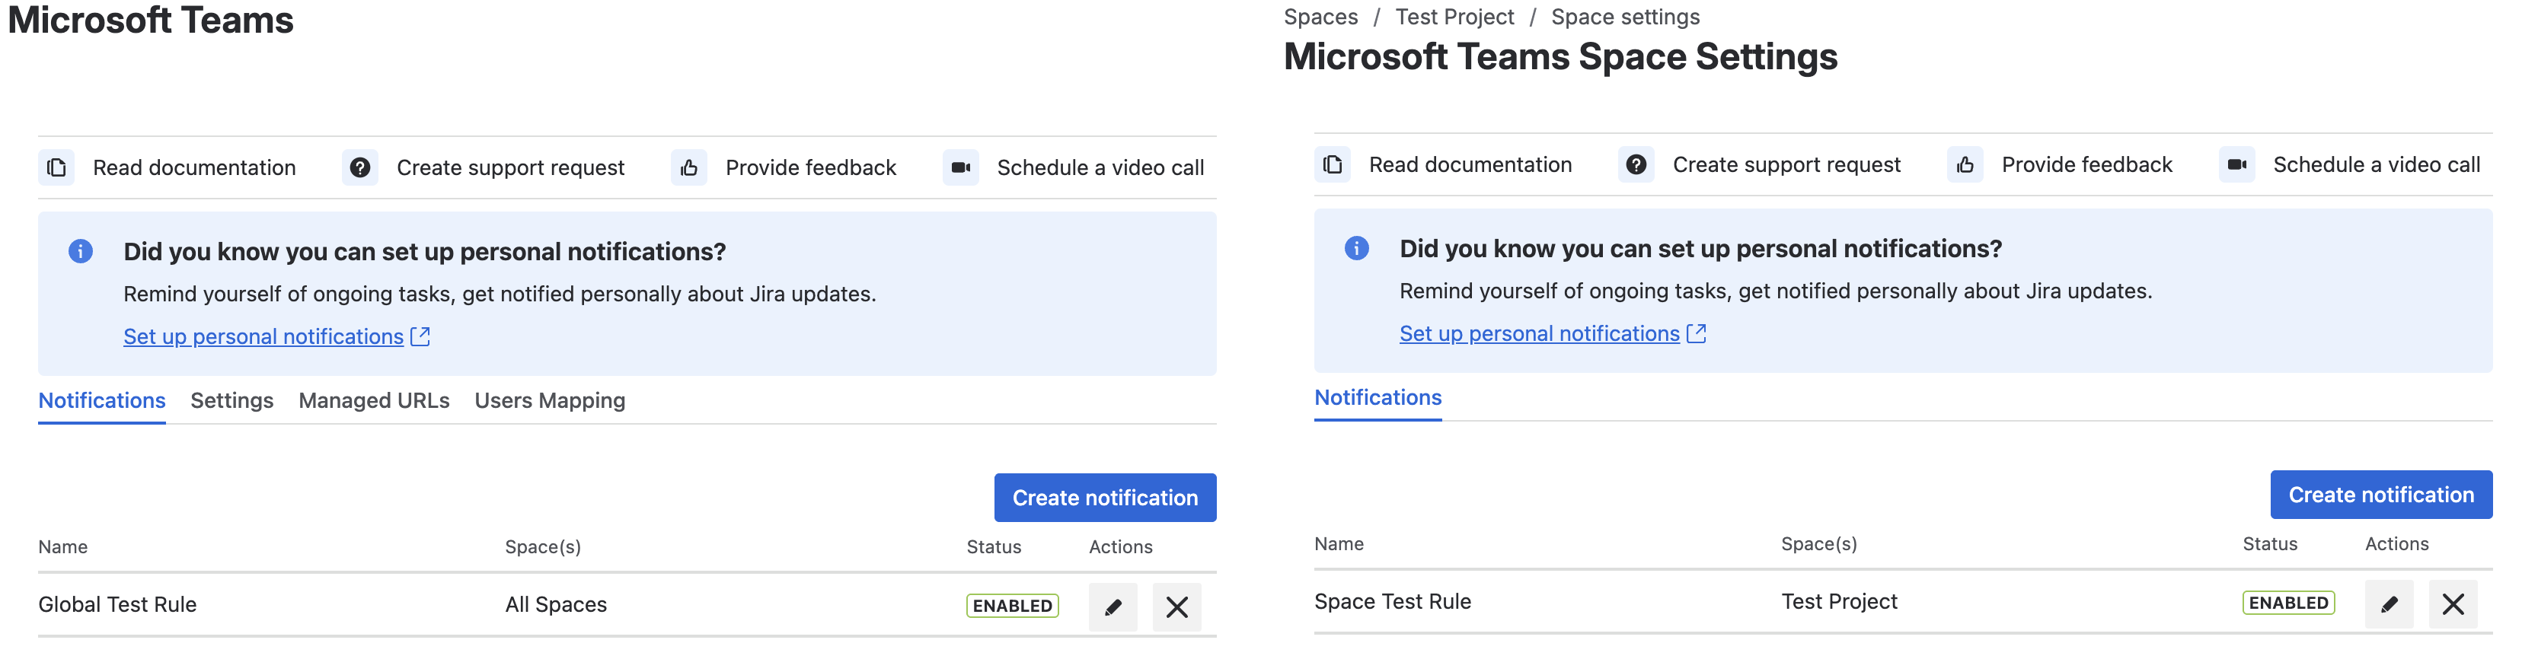Click the document icon beside left Read documentation
Viewport: 2522px width, 659px height.
[x=57, y=167]
